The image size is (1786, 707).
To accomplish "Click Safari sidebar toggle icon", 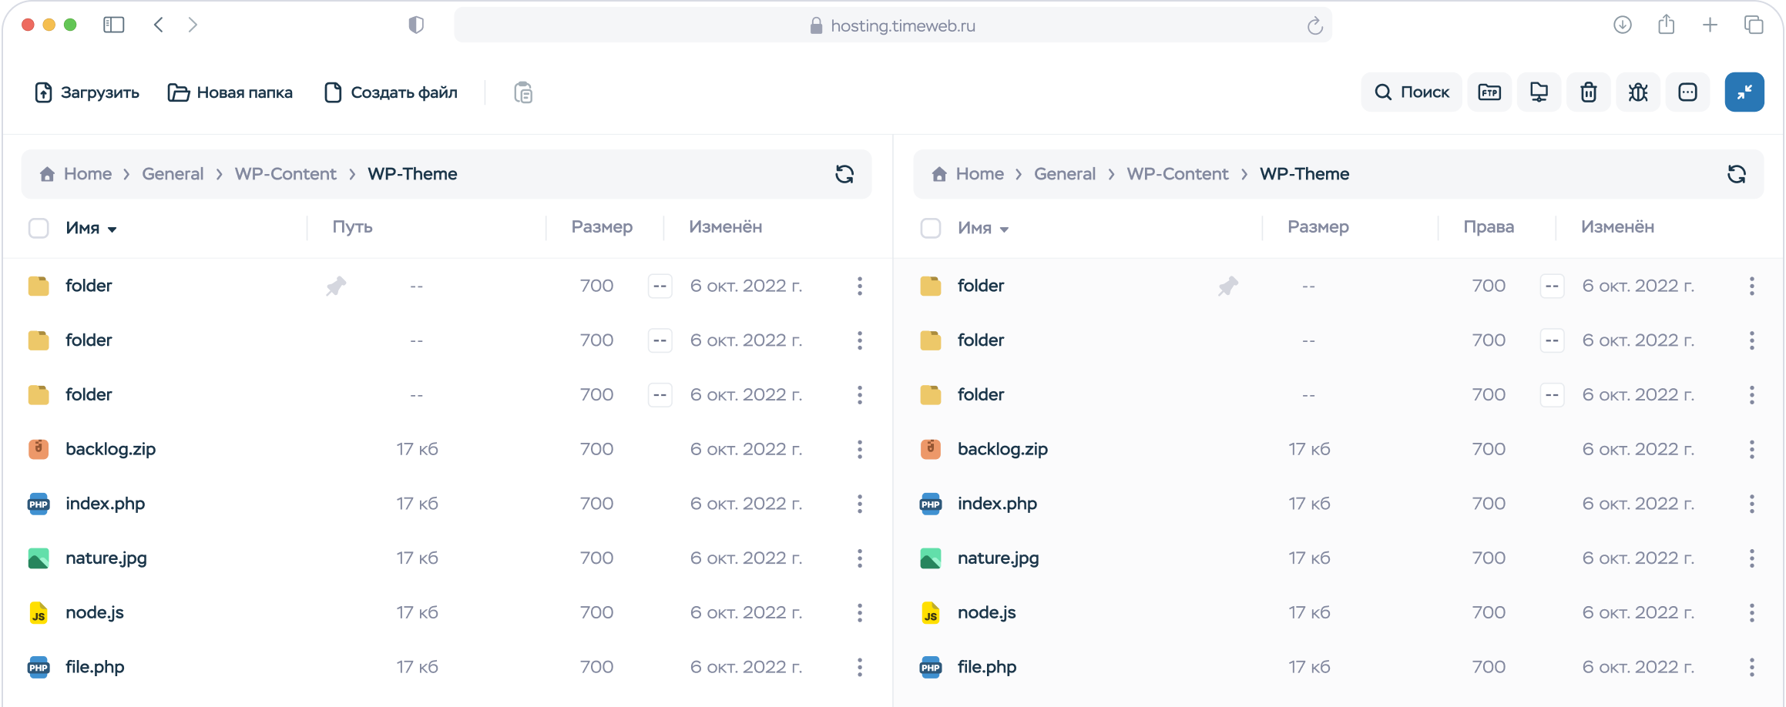I will [x=114, y=25].
